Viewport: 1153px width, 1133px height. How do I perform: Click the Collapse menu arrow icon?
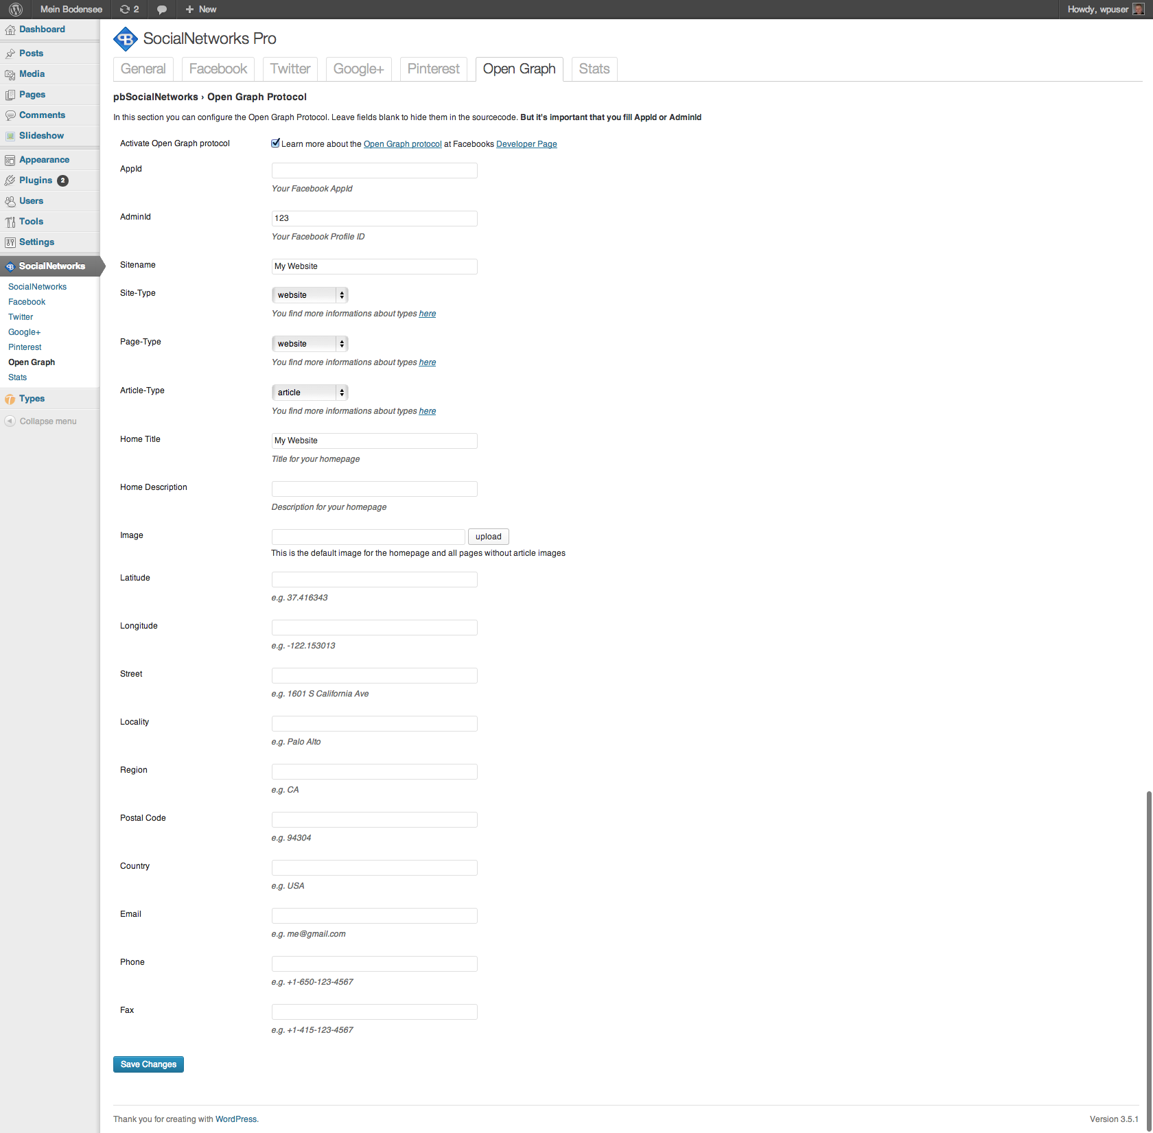click(x=10, y=421)
